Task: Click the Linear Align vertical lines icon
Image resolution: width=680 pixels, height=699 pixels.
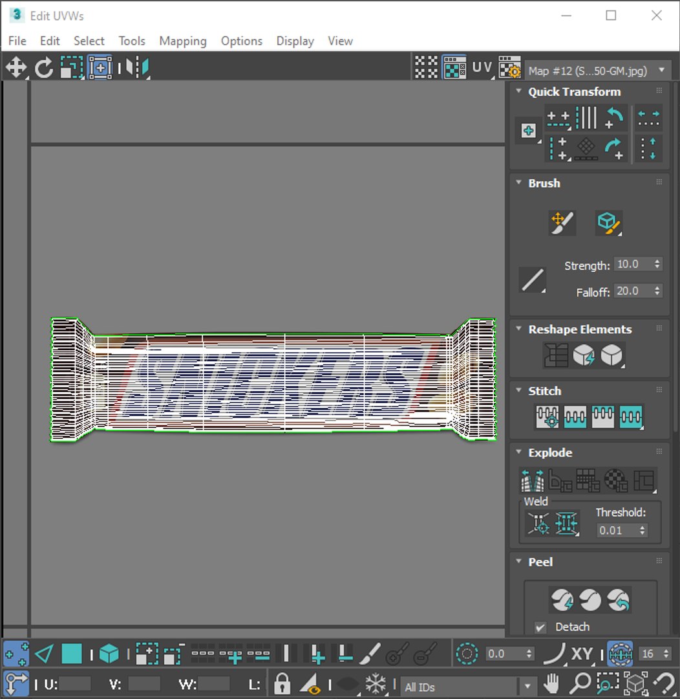Action: coord(586,118)
